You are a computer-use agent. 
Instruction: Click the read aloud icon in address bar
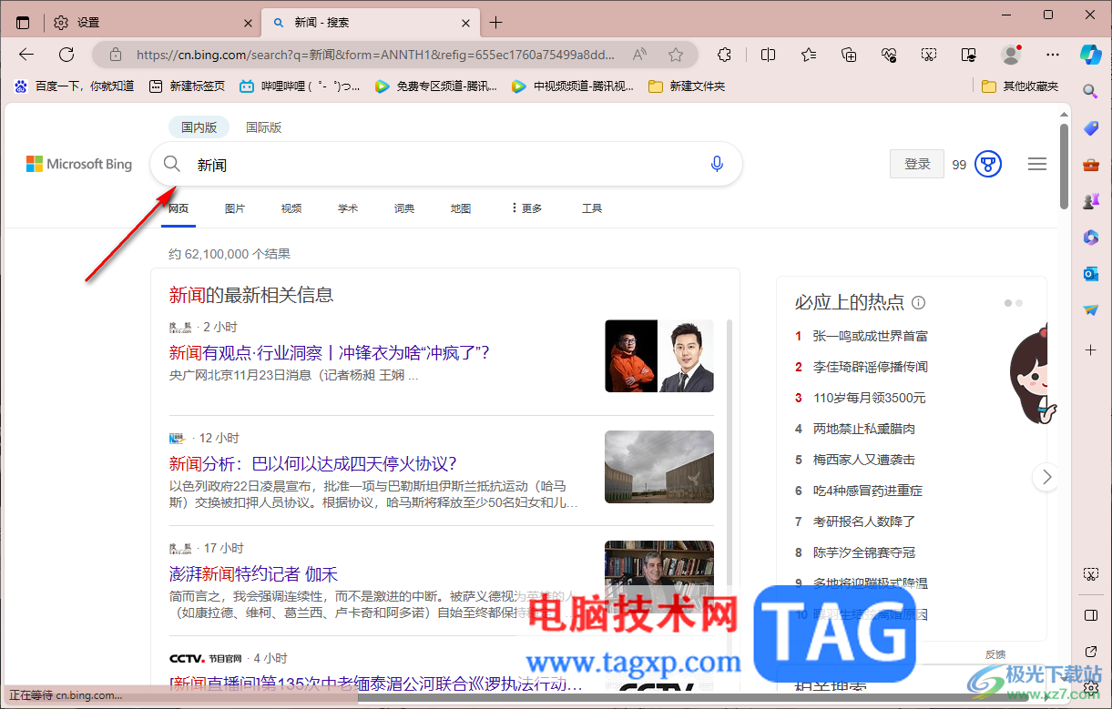(639, 55)
